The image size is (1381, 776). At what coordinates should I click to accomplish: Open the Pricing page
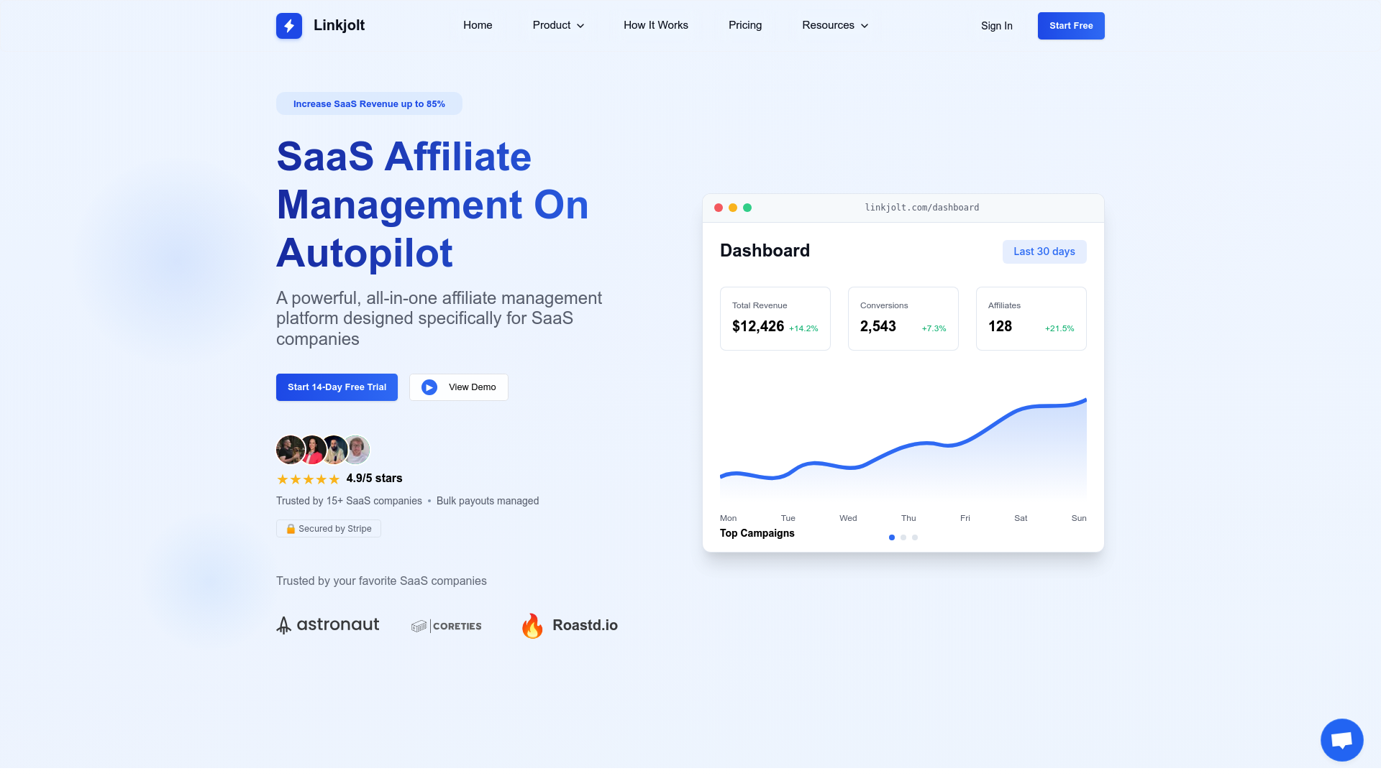[x=745, y=25]
